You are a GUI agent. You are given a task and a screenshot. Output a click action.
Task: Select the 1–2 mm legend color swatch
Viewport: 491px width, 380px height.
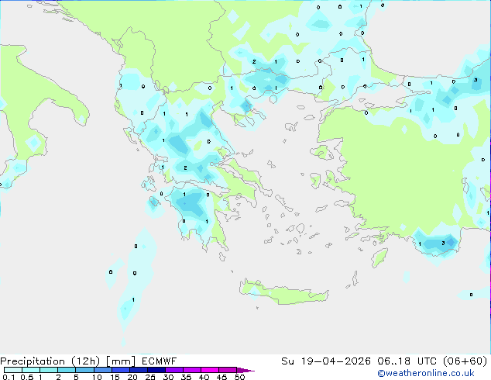(x=49, y=370)
